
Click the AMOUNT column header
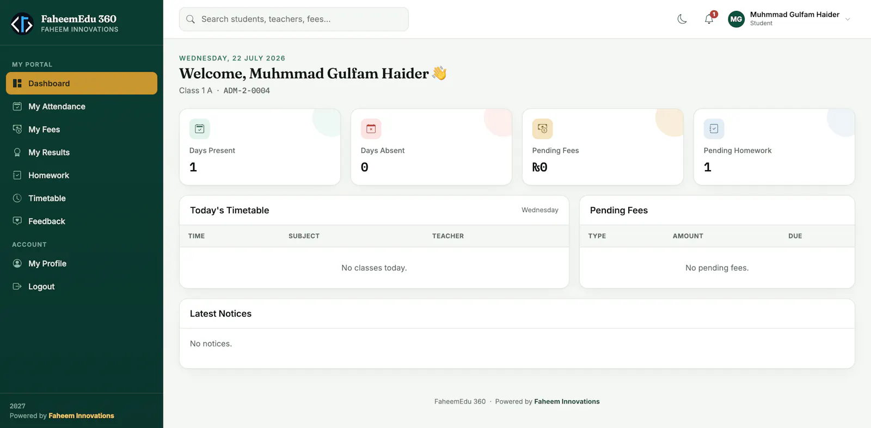[x=688, y=236]
